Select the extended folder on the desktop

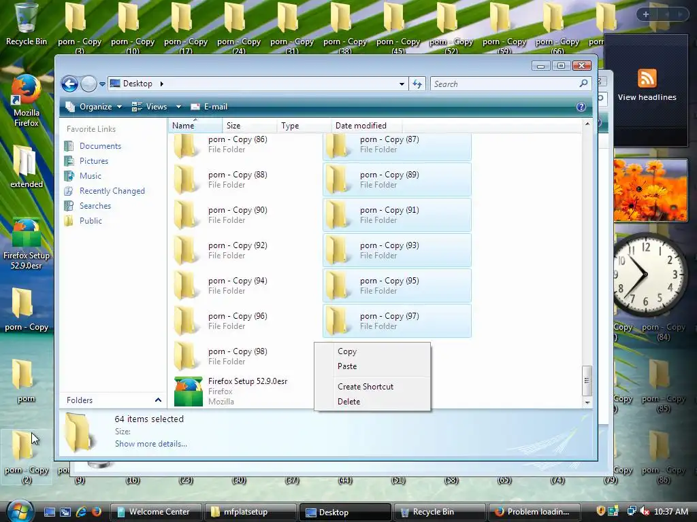click(x=27, y=167)
